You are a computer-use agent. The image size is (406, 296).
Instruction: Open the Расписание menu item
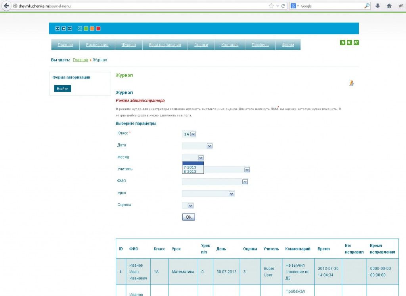pyautogui.click(x=97, y=45)
